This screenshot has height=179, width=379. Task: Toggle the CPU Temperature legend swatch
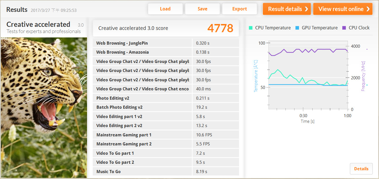[251, 28]
